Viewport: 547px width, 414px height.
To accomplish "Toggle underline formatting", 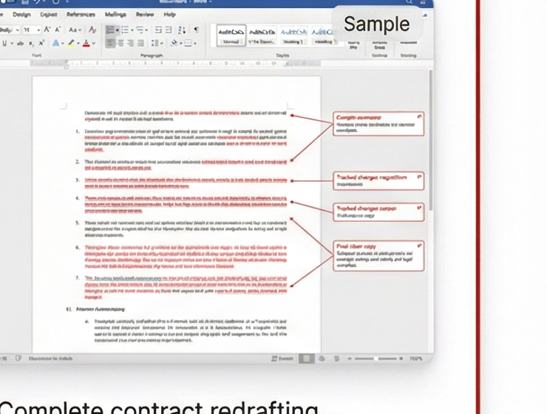I will 4,44.
